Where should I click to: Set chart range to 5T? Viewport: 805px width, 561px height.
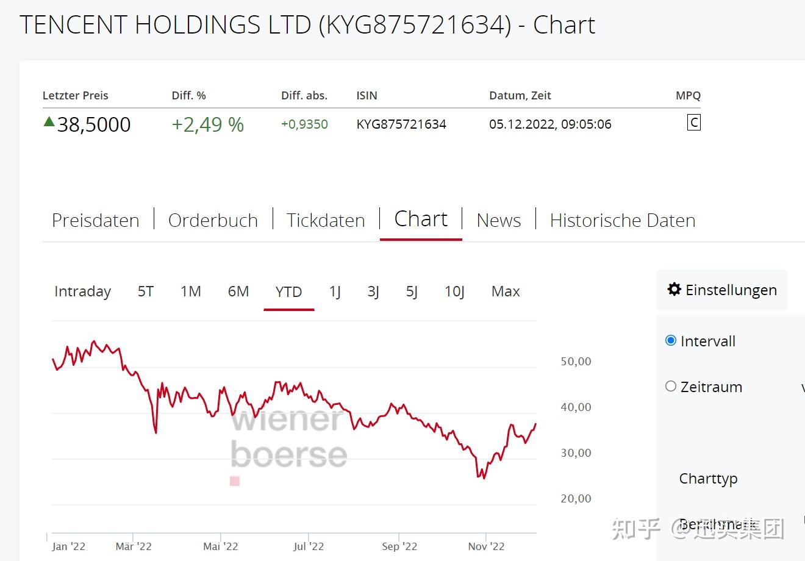pyautogui.click(x=146, y=291)
